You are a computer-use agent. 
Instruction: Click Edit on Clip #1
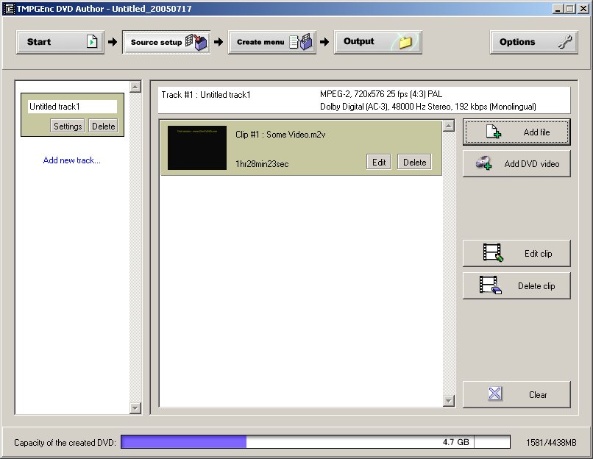pyautogui.click(x=379, y=163)
